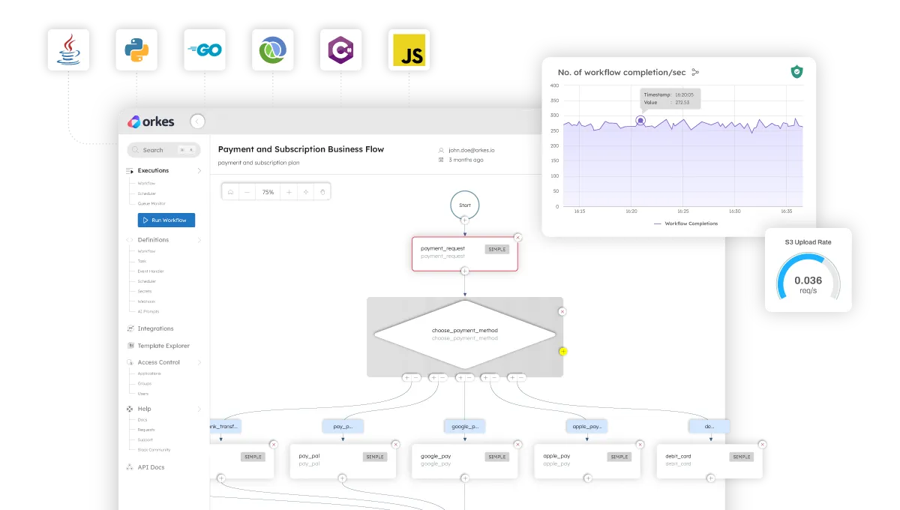Click the Run Workflow button
The image size is (900, 510).
(166, 220)
